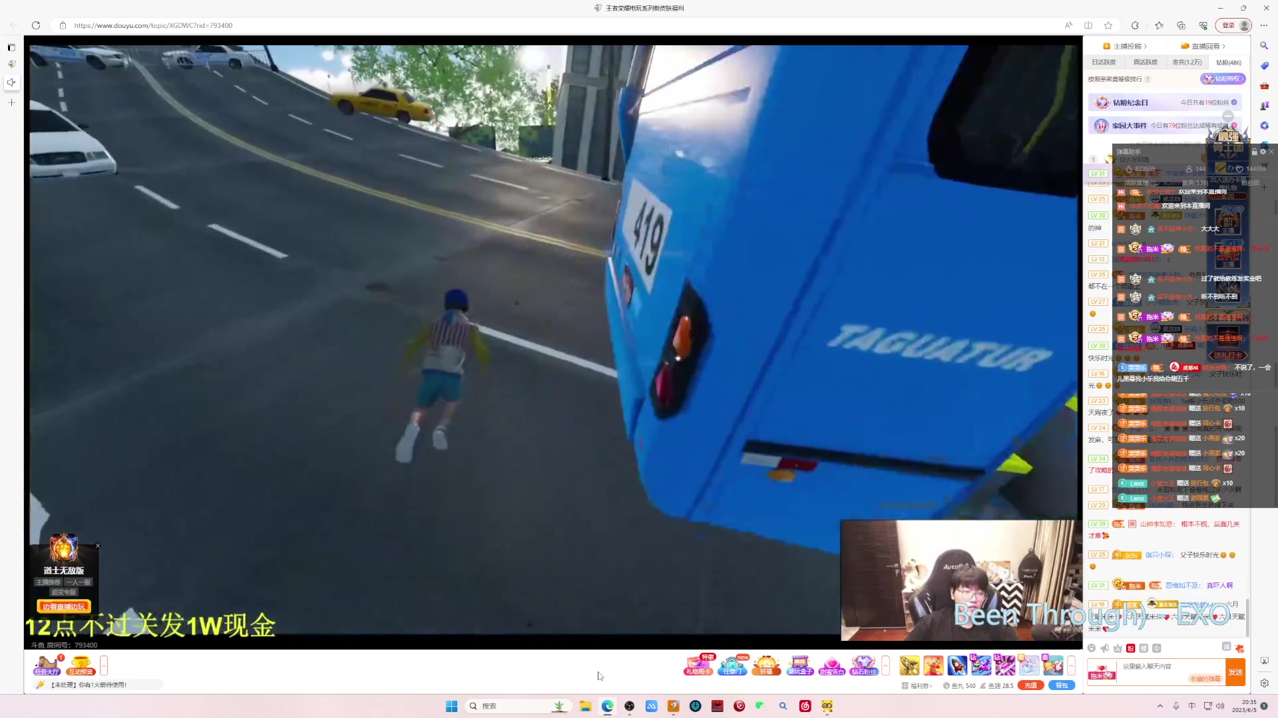Image resolution: width=1278 pixels, height=718 pixels.
Task: Open browser extensions puzzle icon
Action: pyautogui.click(x=1135, y=25)
